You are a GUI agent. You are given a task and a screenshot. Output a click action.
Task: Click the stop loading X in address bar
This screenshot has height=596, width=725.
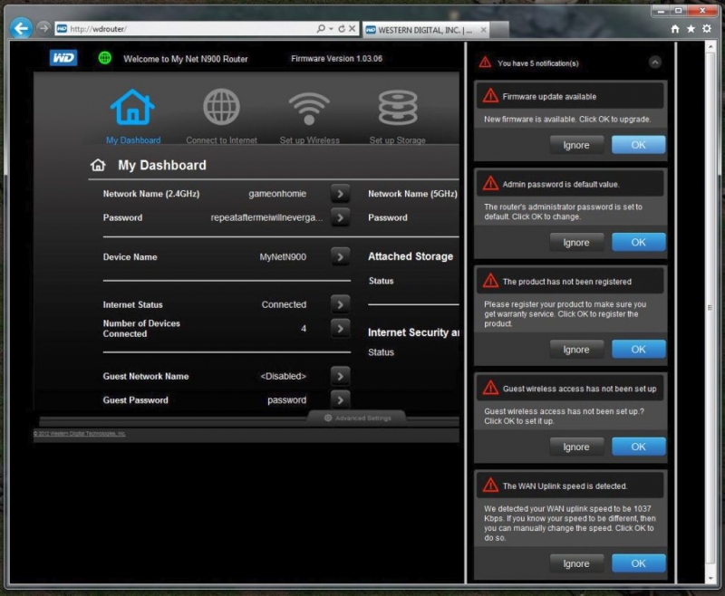[x=353, y=29]
